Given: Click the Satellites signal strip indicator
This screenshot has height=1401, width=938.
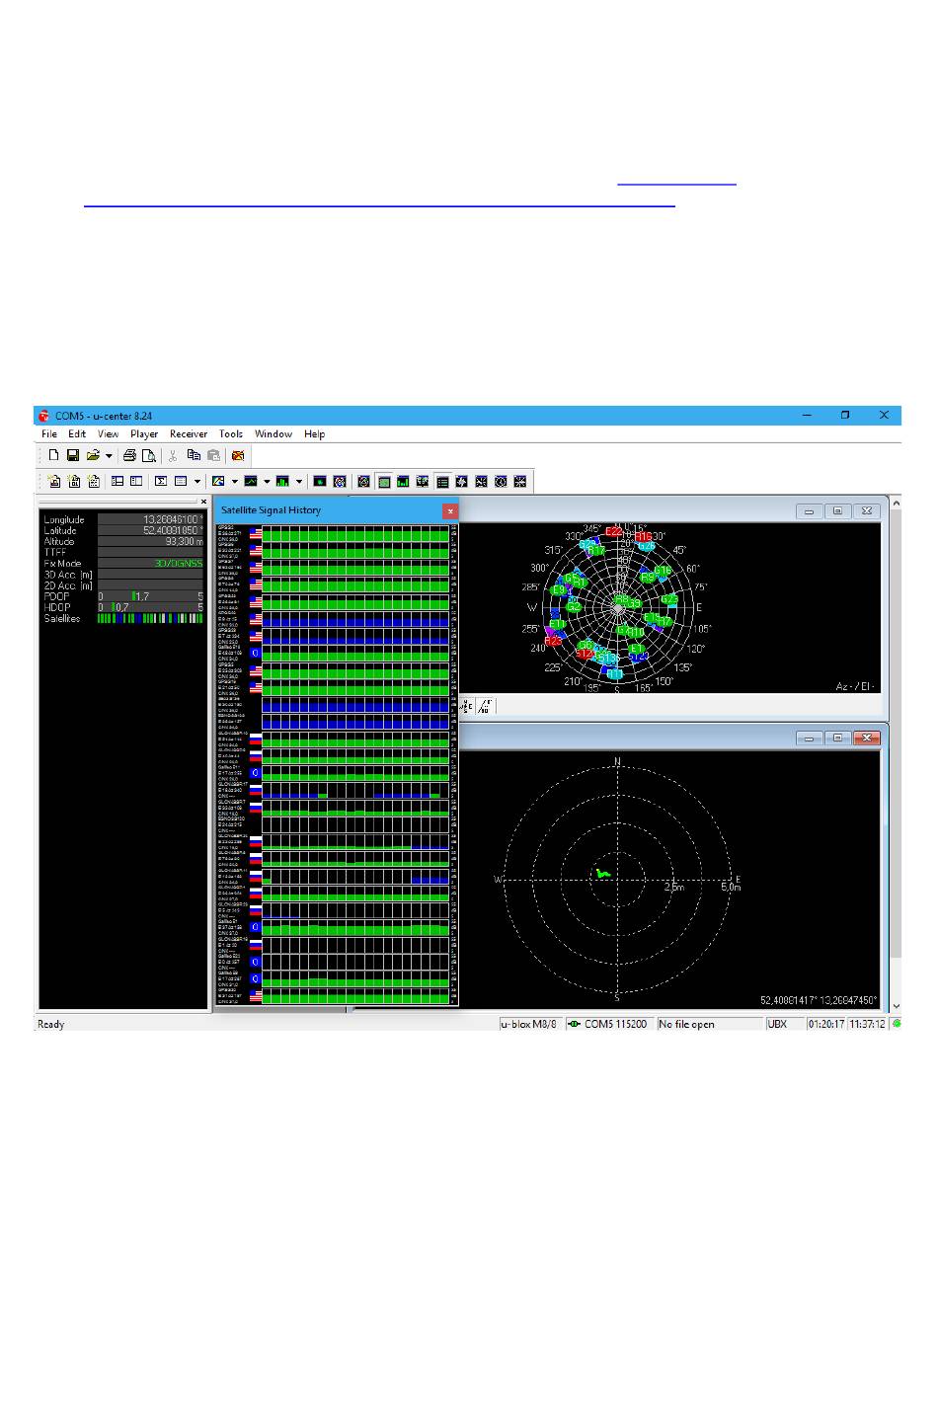Looking at the screenshot, I should pyautogui.click(x=150, y=619).
